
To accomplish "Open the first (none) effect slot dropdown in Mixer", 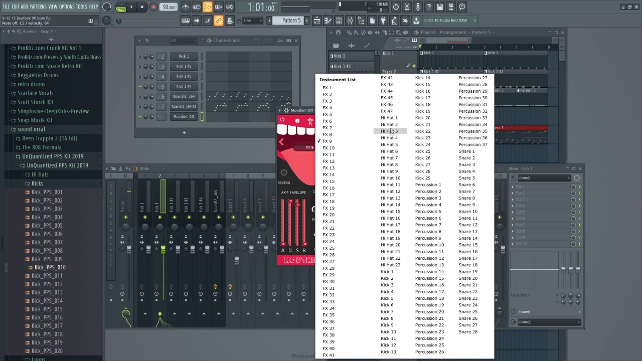I will coord(544,178).
